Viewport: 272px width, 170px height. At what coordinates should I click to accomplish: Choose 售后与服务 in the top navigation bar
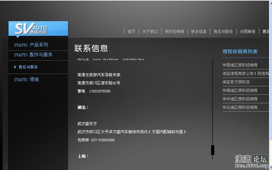223,32
